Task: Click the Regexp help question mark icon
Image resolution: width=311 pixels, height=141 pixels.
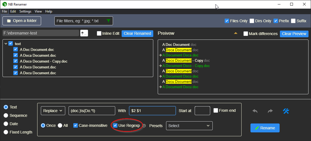Action: click(144, 126)
